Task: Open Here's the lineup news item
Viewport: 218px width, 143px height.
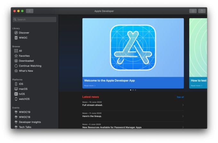Action: (x=133, y=115)
